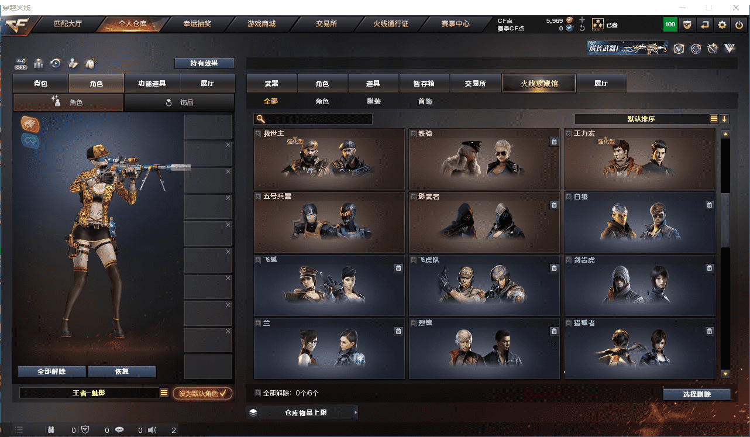This screenshot has width=750, height=437.
Task: Click the 持有效果 button
Action: (x=204, y=63)
